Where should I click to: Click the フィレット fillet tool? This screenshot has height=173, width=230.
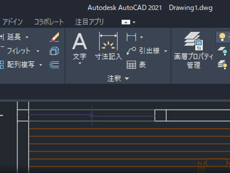coord(18,51)
